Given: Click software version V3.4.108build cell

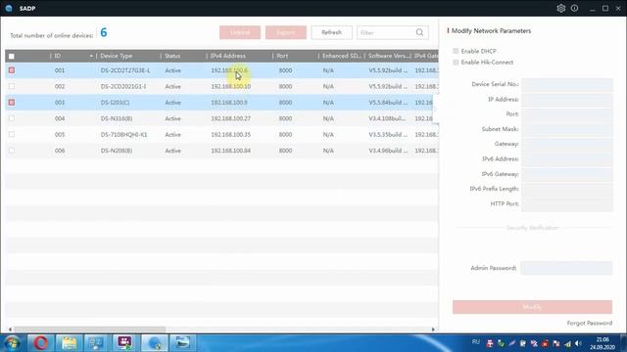Looking at the screenshot, I should (x=387, y=118).
